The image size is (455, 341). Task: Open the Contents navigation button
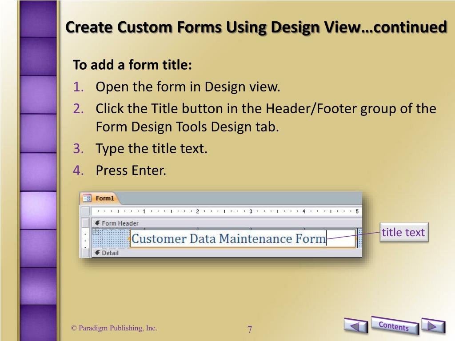395,325
